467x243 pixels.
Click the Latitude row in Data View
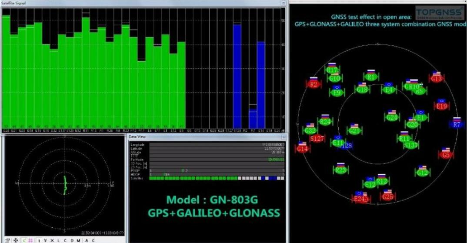(x=207, y=148)
